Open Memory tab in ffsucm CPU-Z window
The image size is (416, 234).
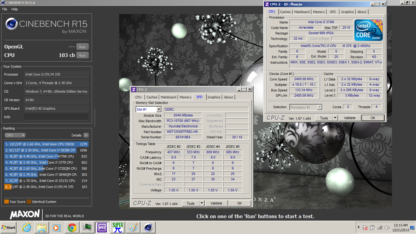tap(319, 12)
